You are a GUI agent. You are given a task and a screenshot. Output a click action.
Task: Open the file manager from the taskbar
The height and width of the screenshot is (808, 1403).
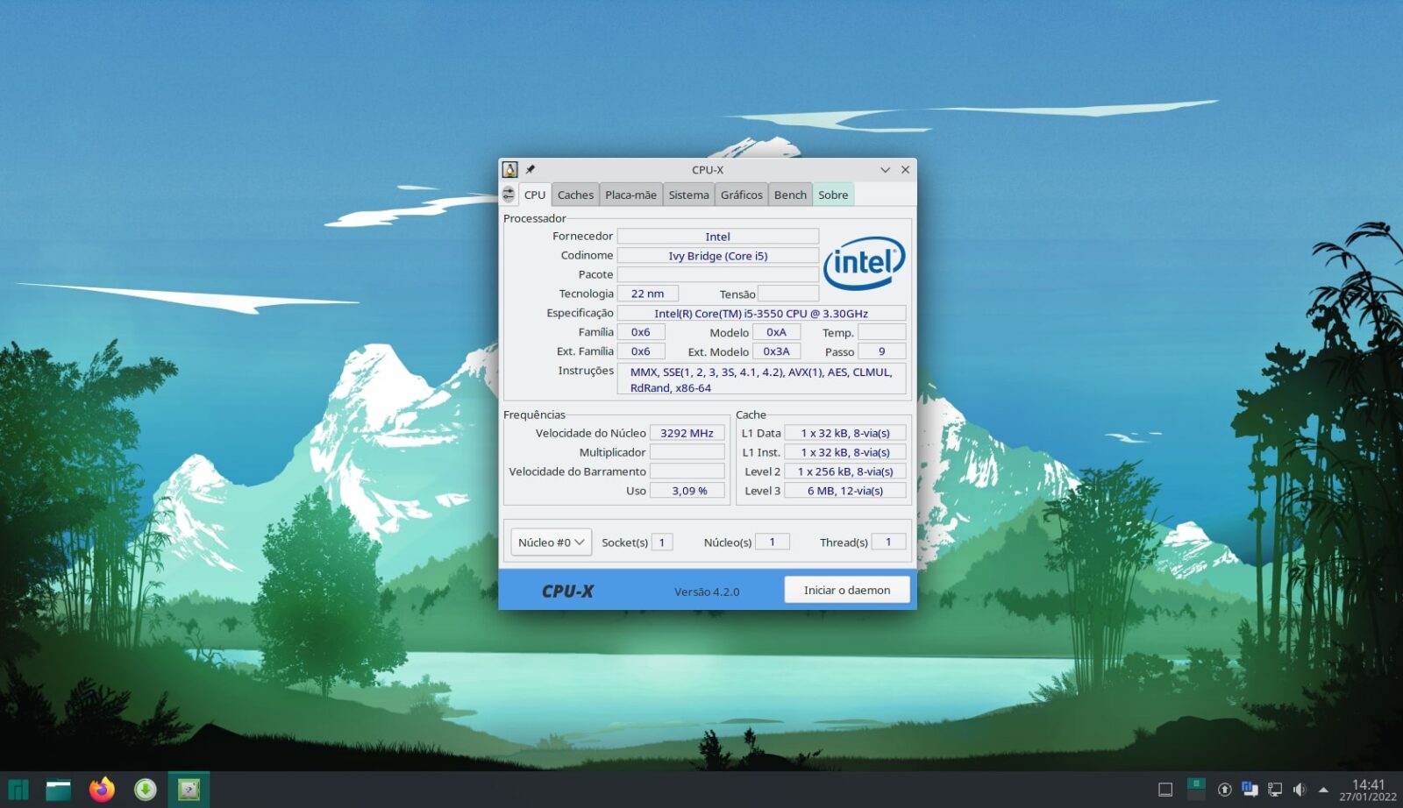coord(58,790)
